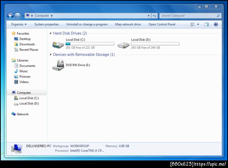Open the Organize menu

click(x=19, y=24)
